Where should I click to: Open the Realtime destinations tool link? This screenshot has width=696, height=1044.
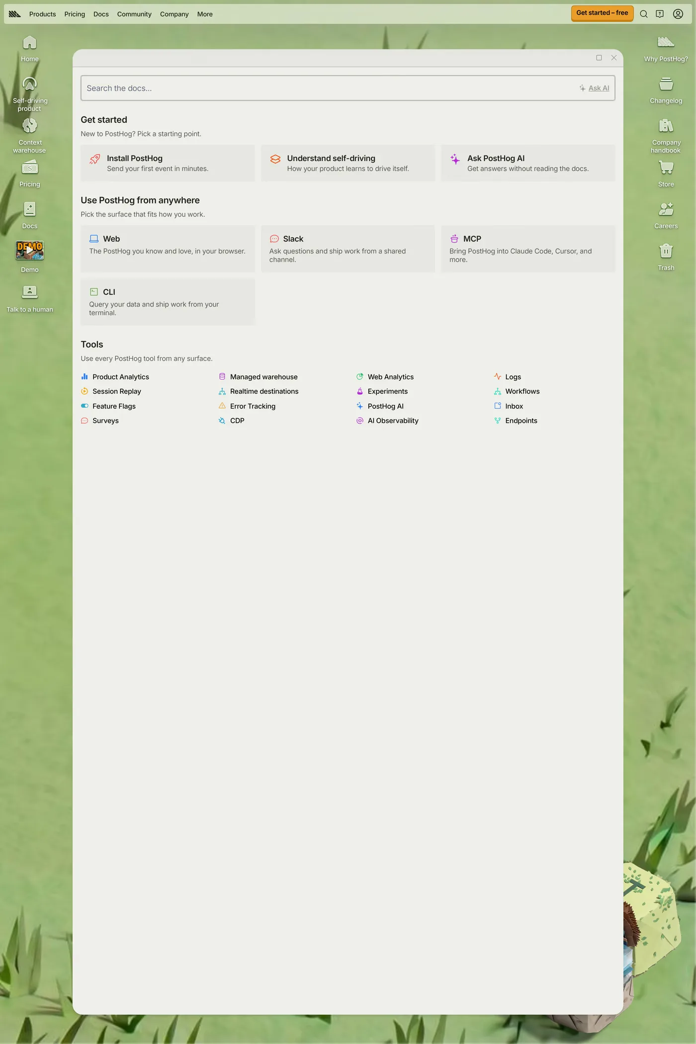[x=259, y=391]
